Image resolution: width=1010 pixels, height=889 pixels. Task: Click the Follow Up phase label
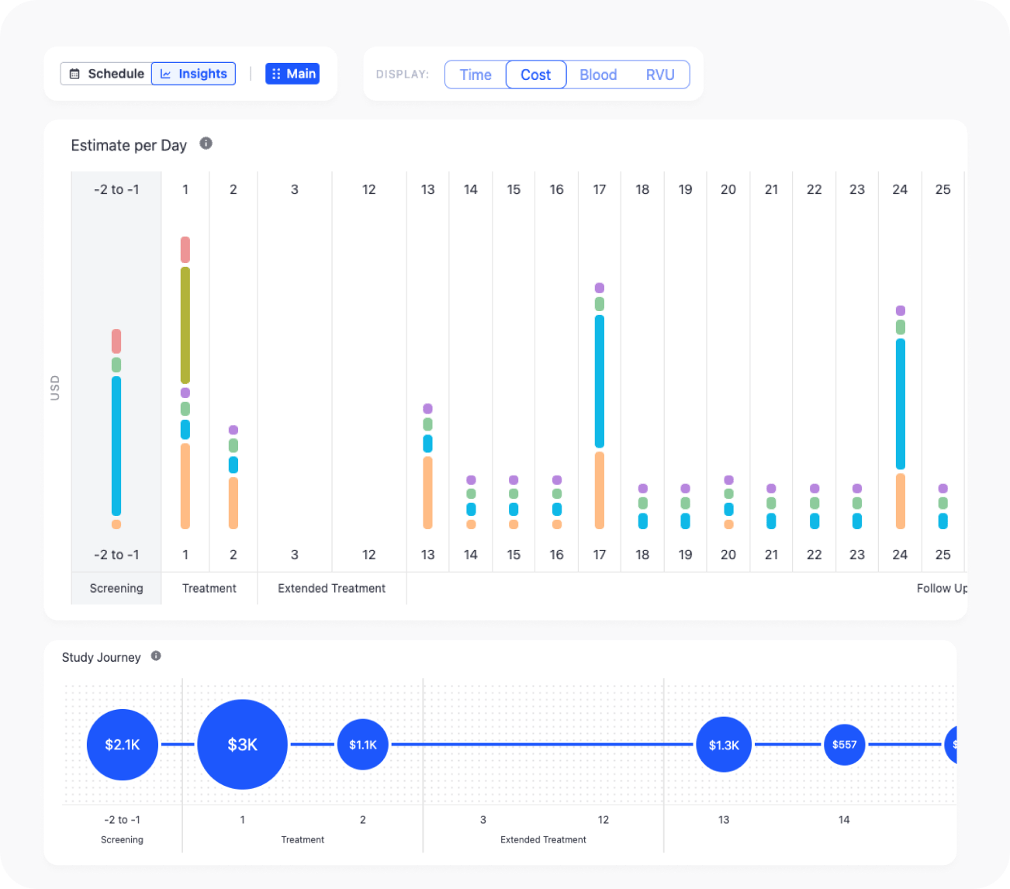(x=942, y=588)
